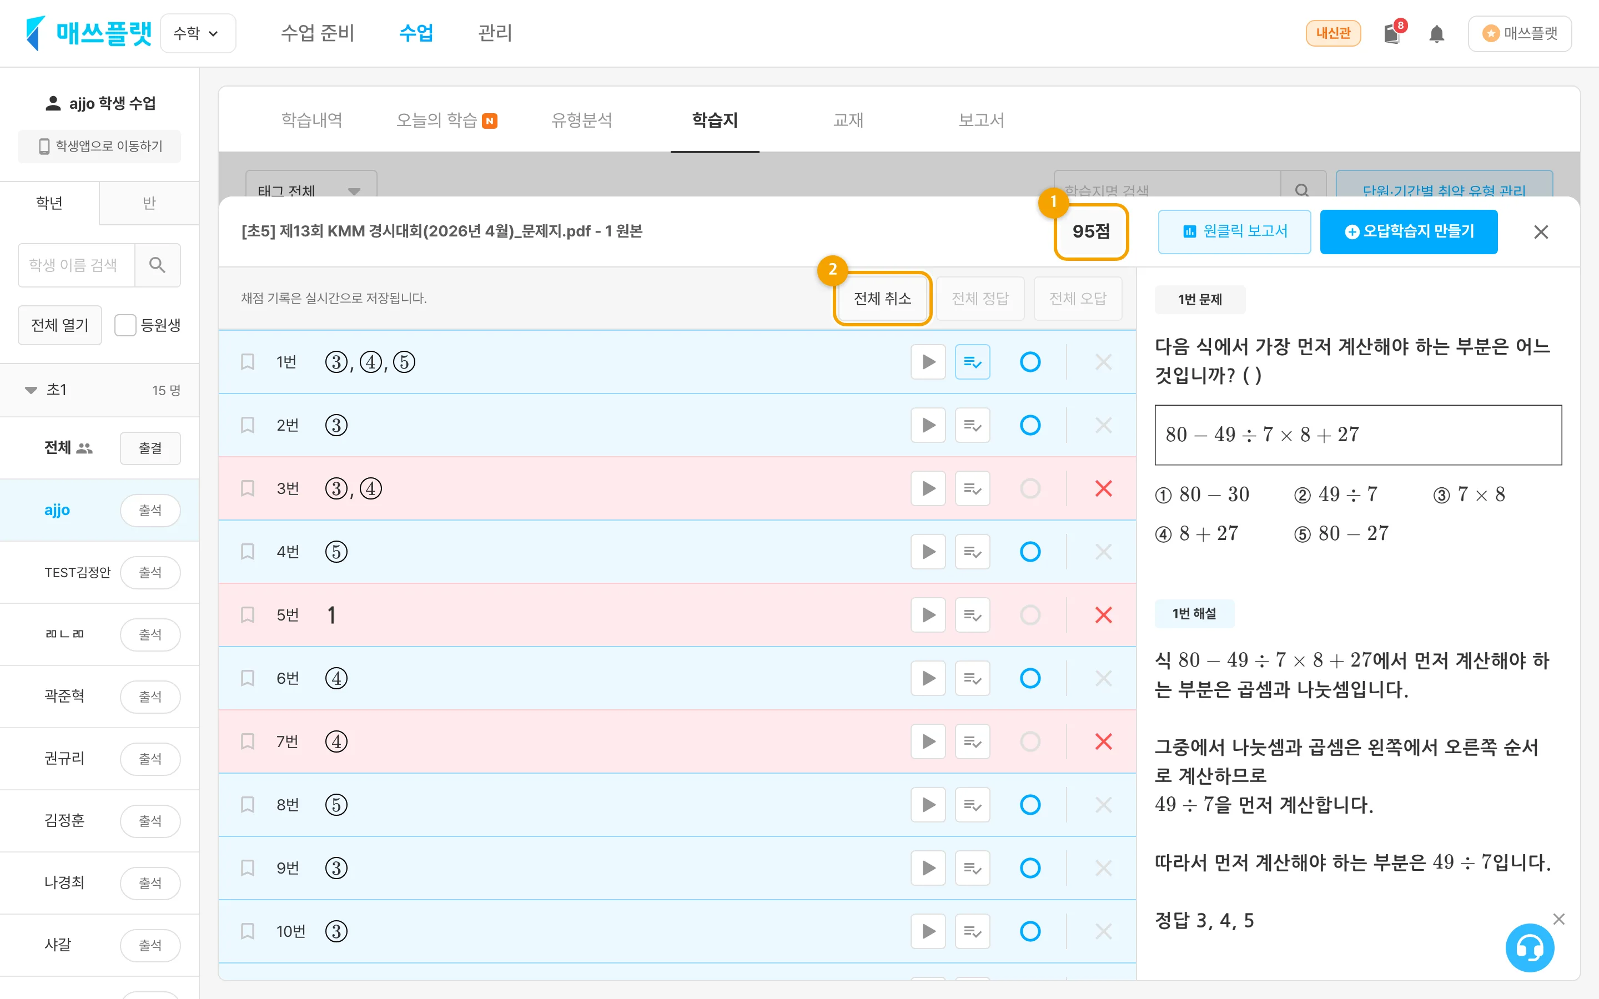
Task: Open the 수업 준비 menu
Action: point(318,33)
